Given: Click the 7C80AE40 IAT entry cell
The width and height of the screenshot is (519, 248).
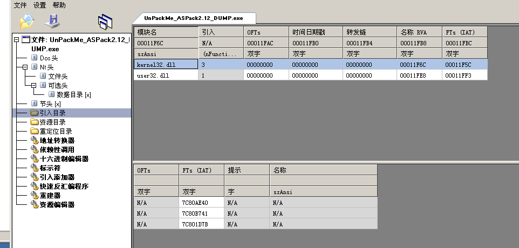Looking at the screenshot, I should click(x=201, y=203).
